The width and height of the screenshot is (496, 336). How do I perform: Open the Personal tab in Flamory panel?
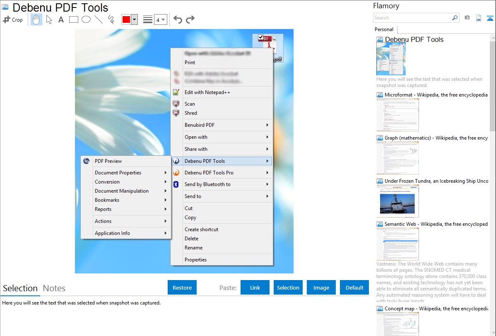[x=384, y=29]
